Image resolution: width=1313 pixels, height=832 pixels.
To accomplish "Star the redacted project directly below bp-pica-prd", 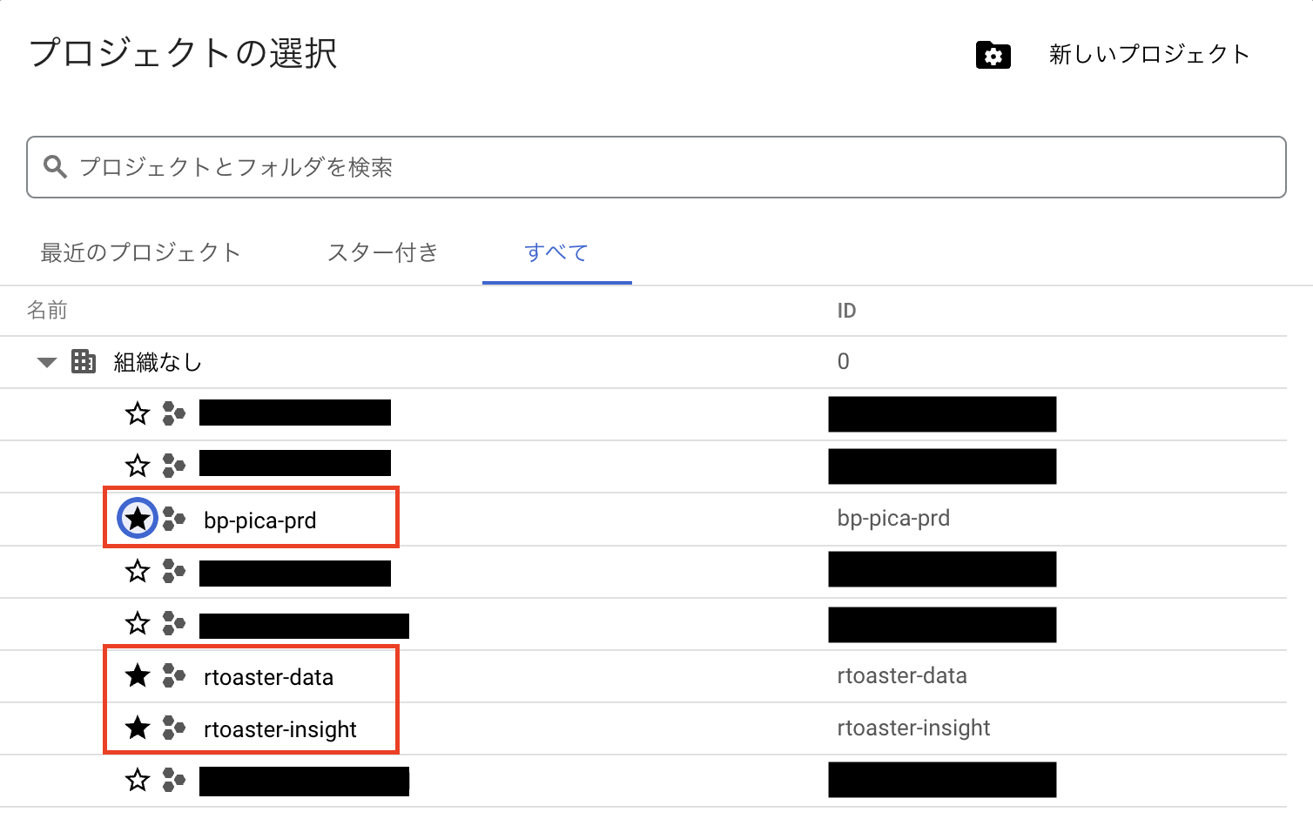I will (138, 571).
